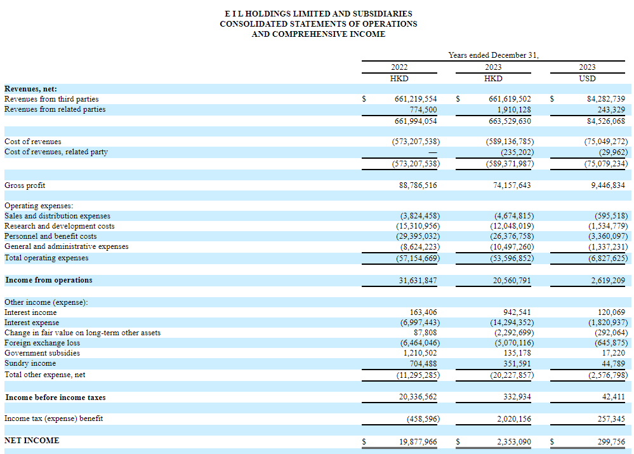Select the 'Sundry income' label
Screen dimensions: 634x454
click(x=30, y=363)
